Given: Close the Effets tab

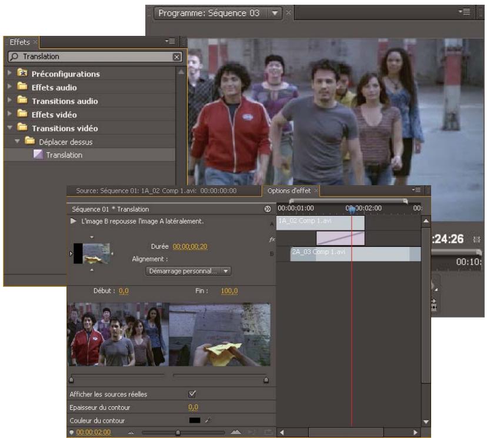Looking at the screenshot, I should (x=35, y=42).
